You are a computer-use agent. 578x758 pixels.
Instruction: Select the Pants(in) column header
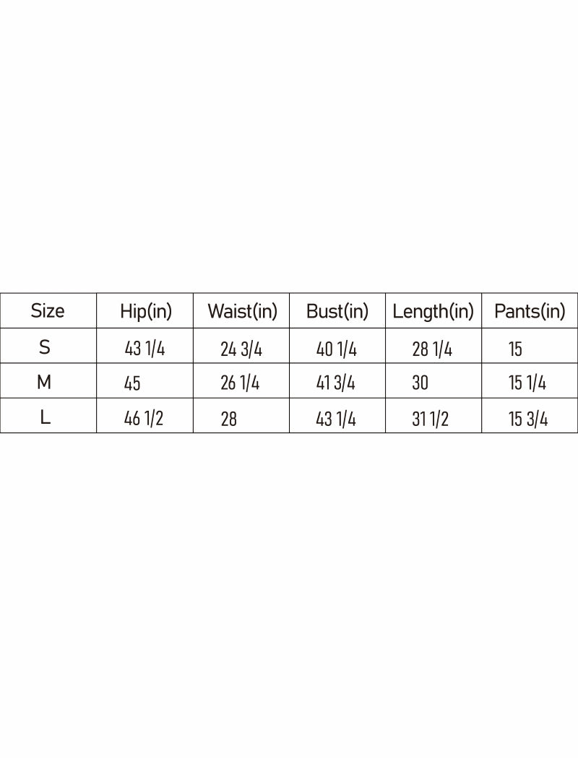coord(530,311)
